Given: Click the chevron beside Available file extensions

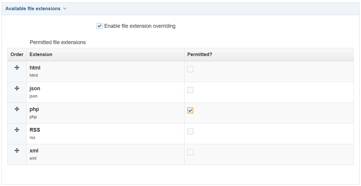Looking at the screenshot, I should tap(65, 8).
